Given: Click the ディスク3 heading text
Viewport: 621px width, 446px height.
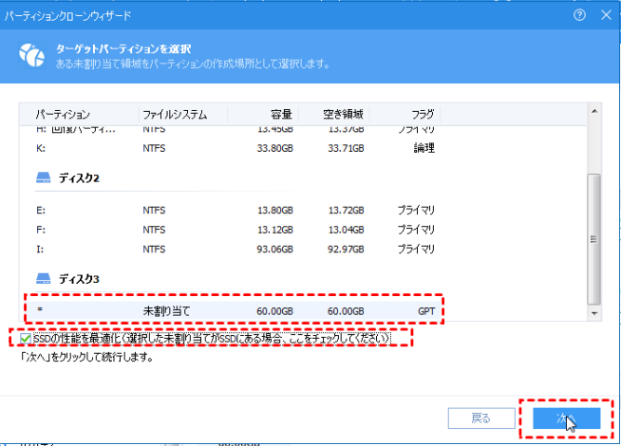Looking at the screenshot, I should (x=79, y=279).
